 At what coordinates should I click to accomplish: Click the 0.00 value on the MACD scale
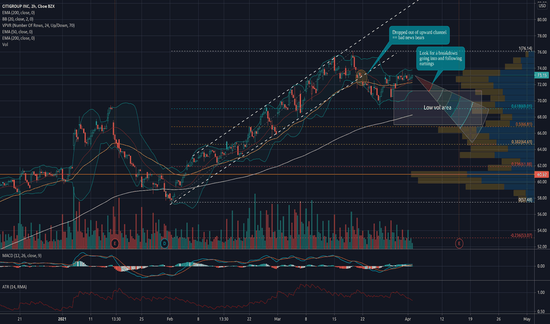click(x=541, y=266)
